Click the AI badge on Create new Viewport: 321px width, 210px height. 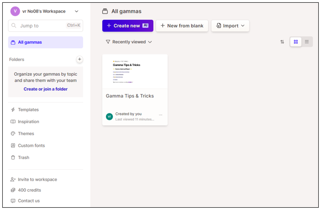tap(145, 26)
